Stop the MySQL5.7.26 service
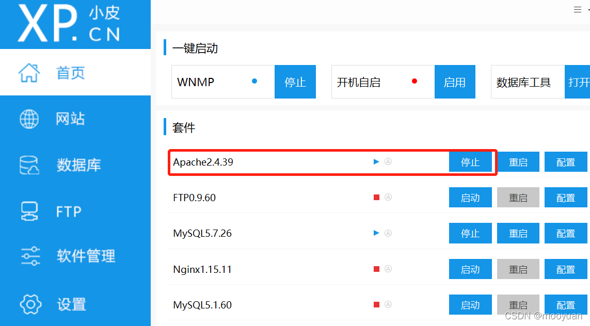Screen dimensions: 590x326 [470, 233]
